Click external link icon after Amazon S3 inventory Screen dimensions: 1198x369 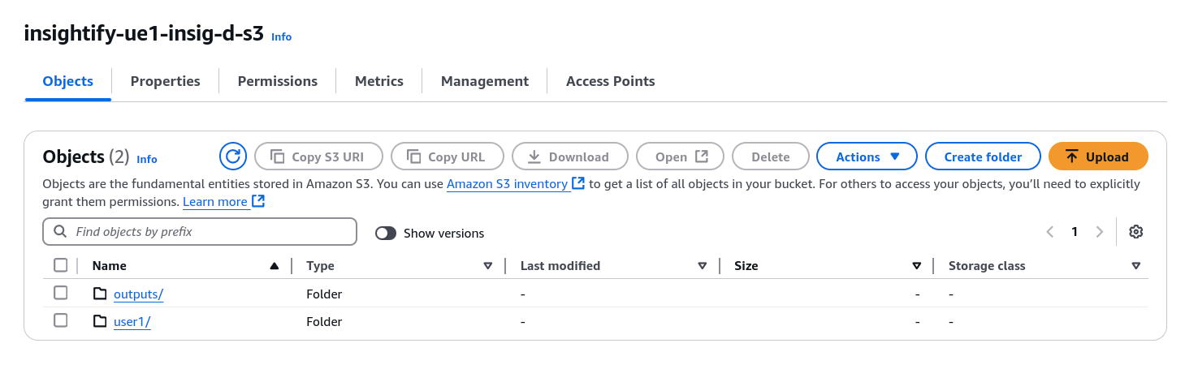(578, 183)
